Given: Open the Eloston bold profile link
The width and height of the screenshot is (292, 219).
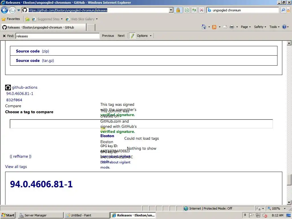Looking at the screenshot, I should pos(107,136).
